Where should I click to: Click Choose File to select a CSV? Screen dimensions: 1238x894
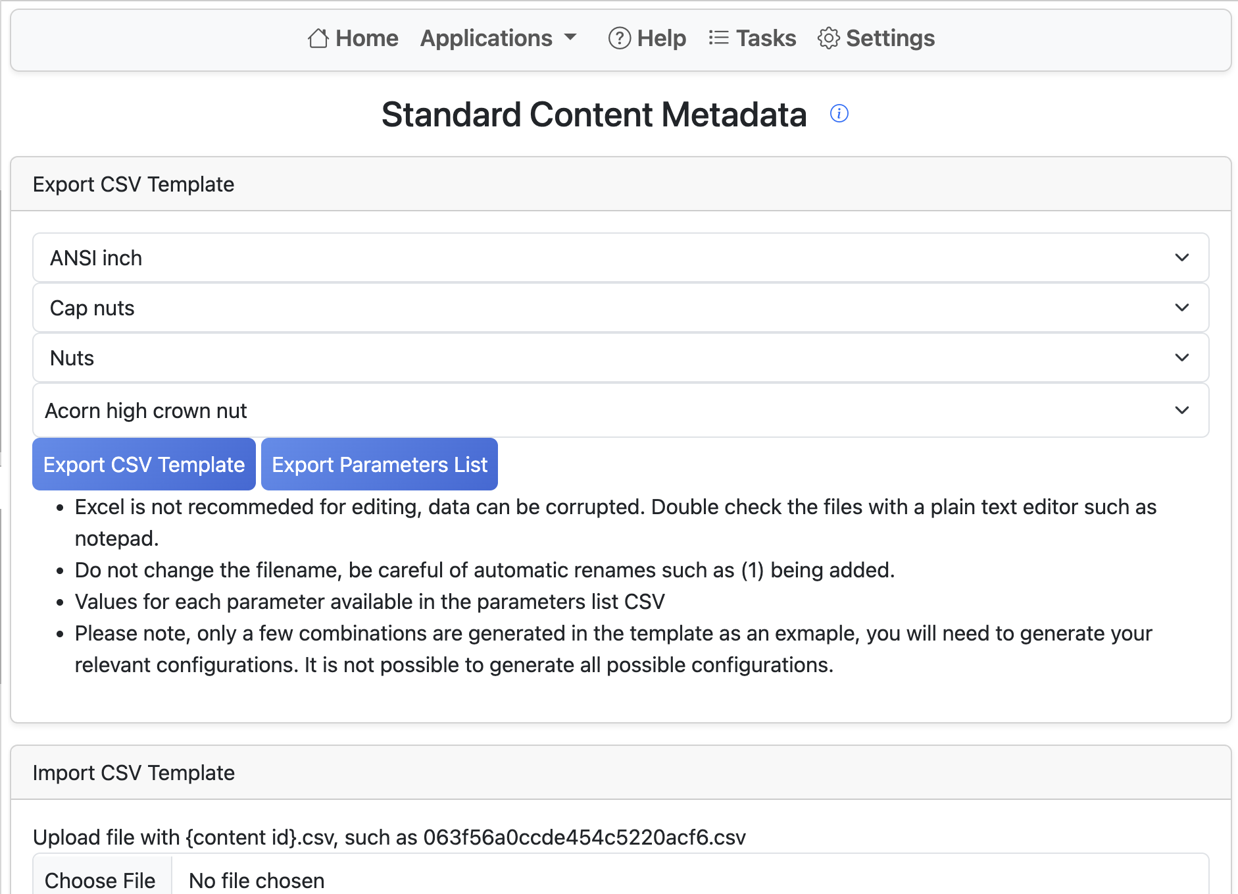pos(100,880)
